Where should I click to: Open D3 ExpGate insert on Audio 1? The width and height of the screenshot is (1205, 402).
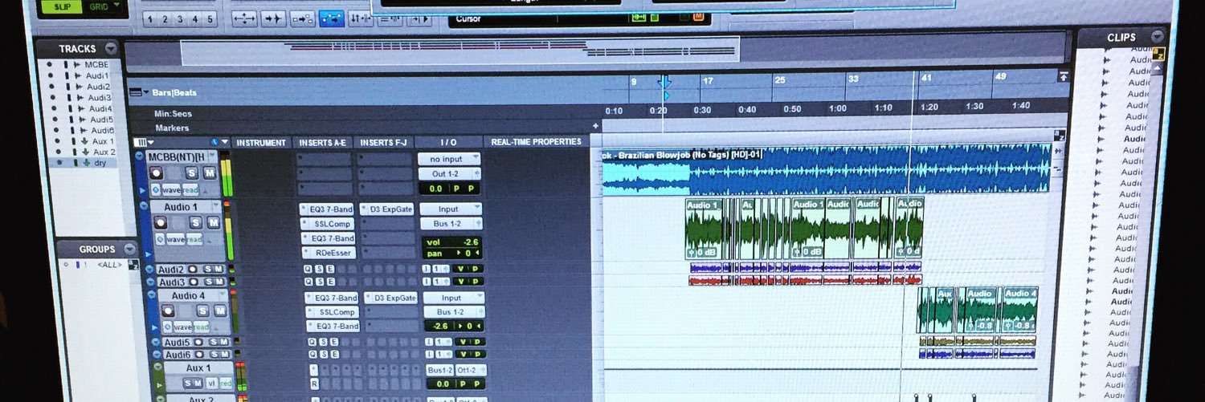point(389,209)
